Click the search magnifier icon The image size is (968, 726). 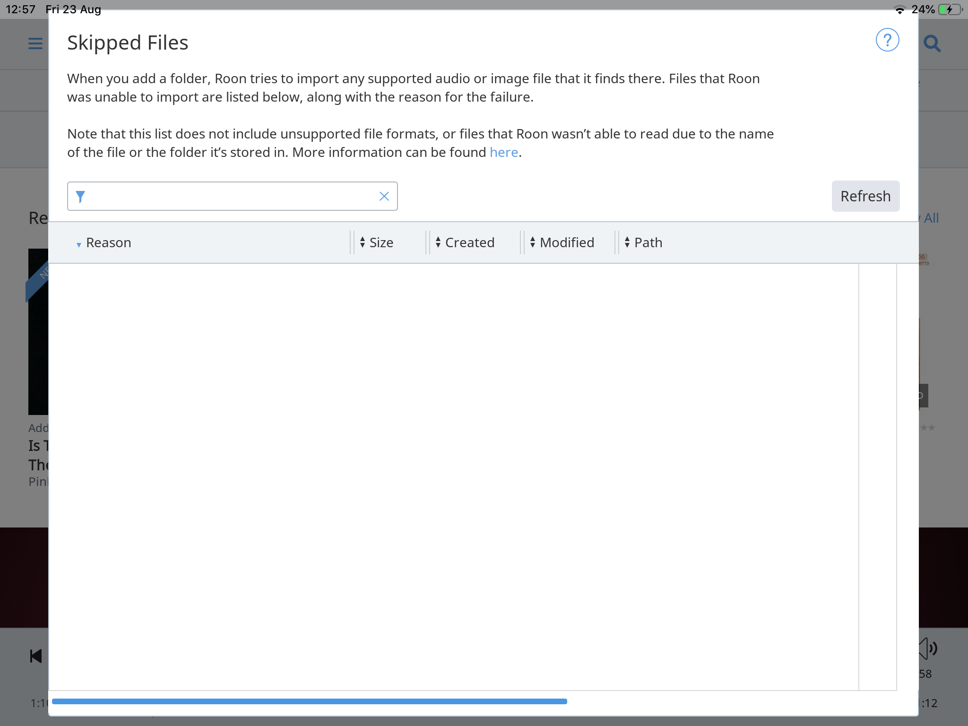coord(932,43)
